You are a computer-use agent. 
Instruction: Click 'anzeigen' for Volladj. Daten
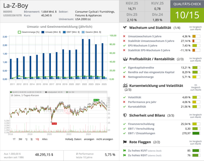(x=89, y=139)
